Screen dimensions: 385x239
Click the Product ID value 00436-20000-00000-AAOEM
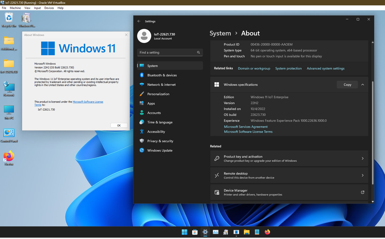click(x=272, y=44)
